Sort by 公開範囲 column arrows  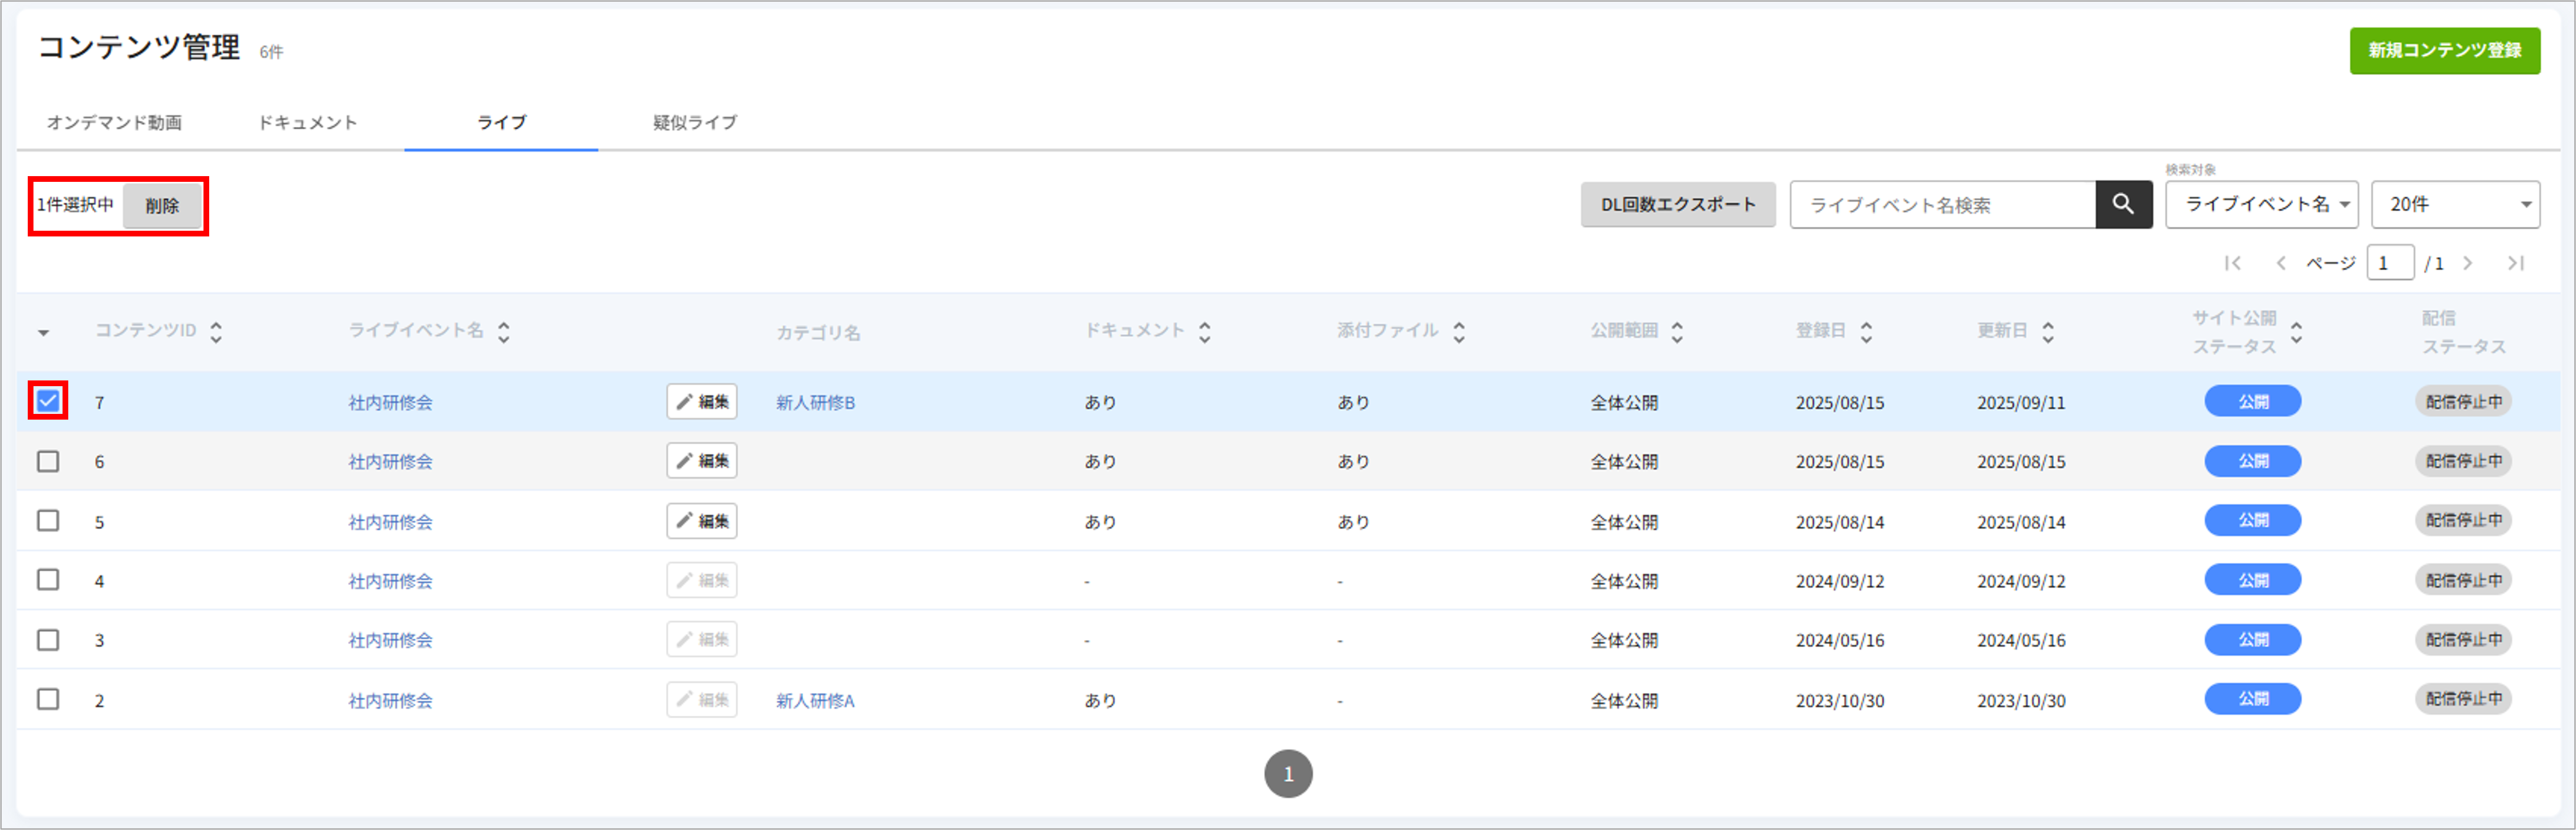point(1677,332)
